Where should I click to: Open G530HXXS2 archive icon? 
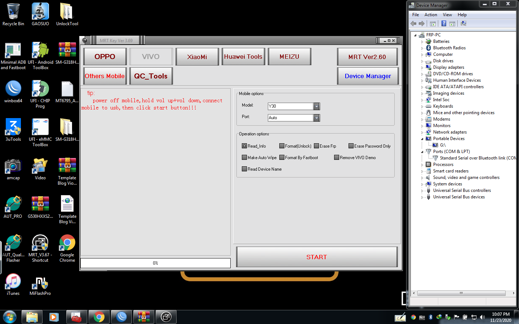pyautogui.click(x=40, y=207)
